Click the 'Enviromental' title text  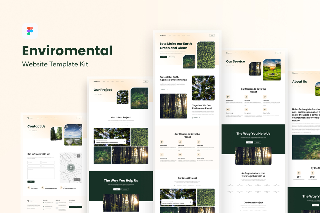tap(68, 51)
